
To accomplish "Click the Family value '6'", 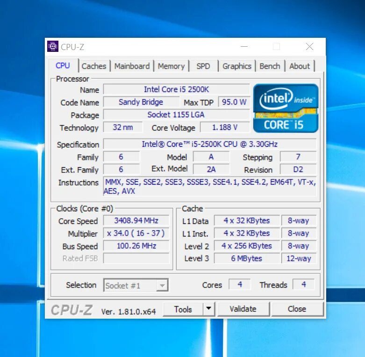I will point(122,157).
